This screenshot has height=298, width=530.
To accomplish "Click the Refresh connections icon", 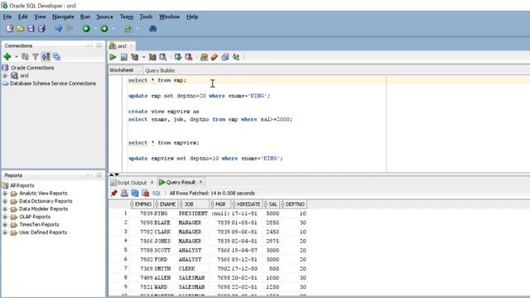I will click(25, 57).
